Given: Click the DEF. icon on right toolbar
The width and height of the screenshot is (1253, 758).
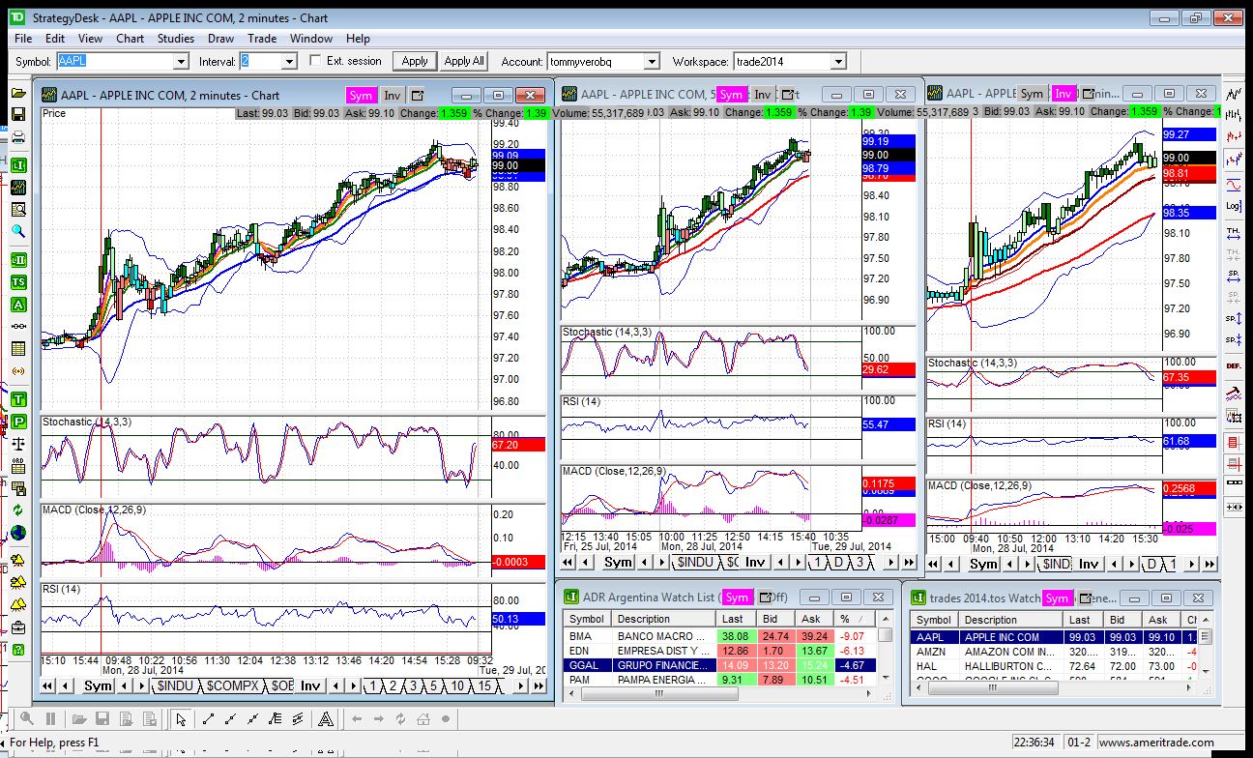Looking at the screenshot, I should click(x=1234, y=366).
